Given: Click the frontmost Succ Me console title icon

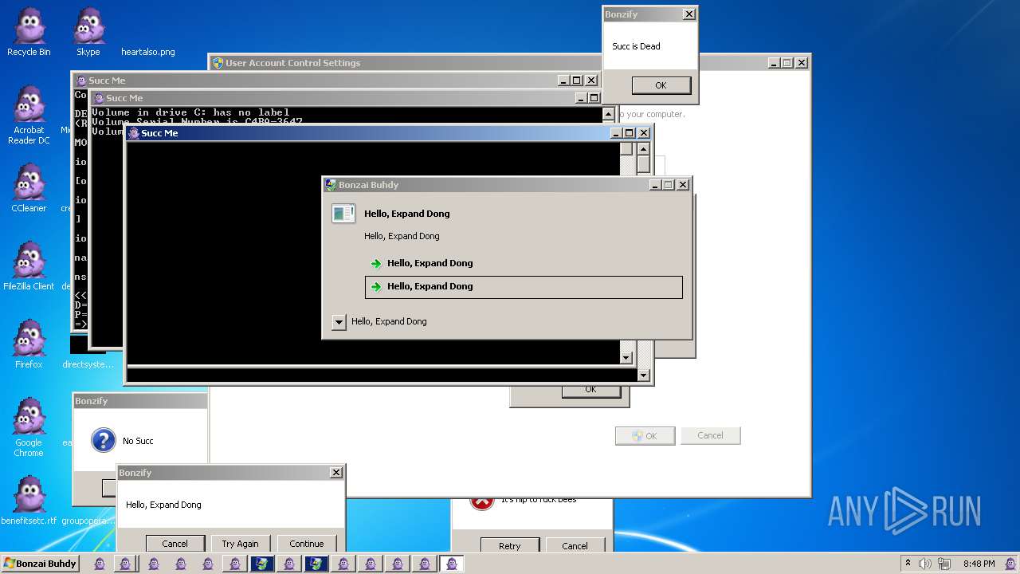Looking at the screenshot, I should click(x=134, y=133).
